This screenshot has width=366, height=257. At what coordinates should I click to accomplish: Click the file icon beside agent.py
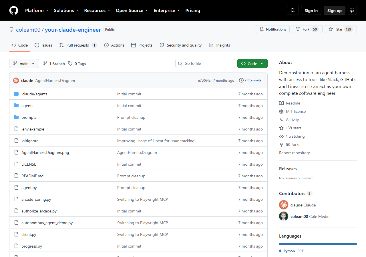[x=16, y=188]
